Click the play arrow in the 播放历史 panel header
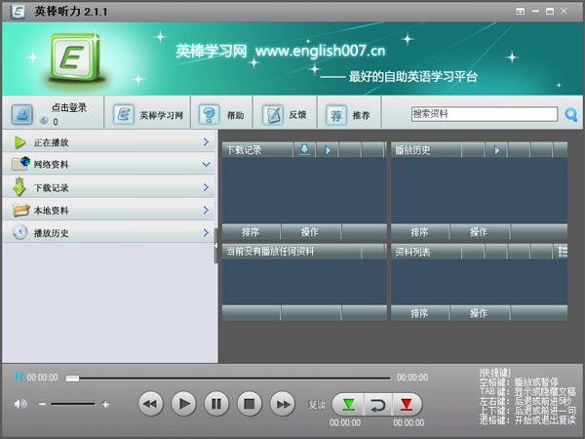The image size is (585, 439). click(496, 150)
